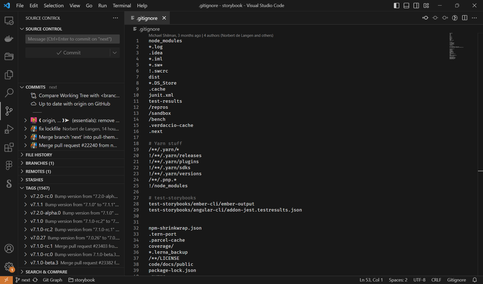Open Remote Explorer in activity bar

pyautogui.click(x=9, y=21)
